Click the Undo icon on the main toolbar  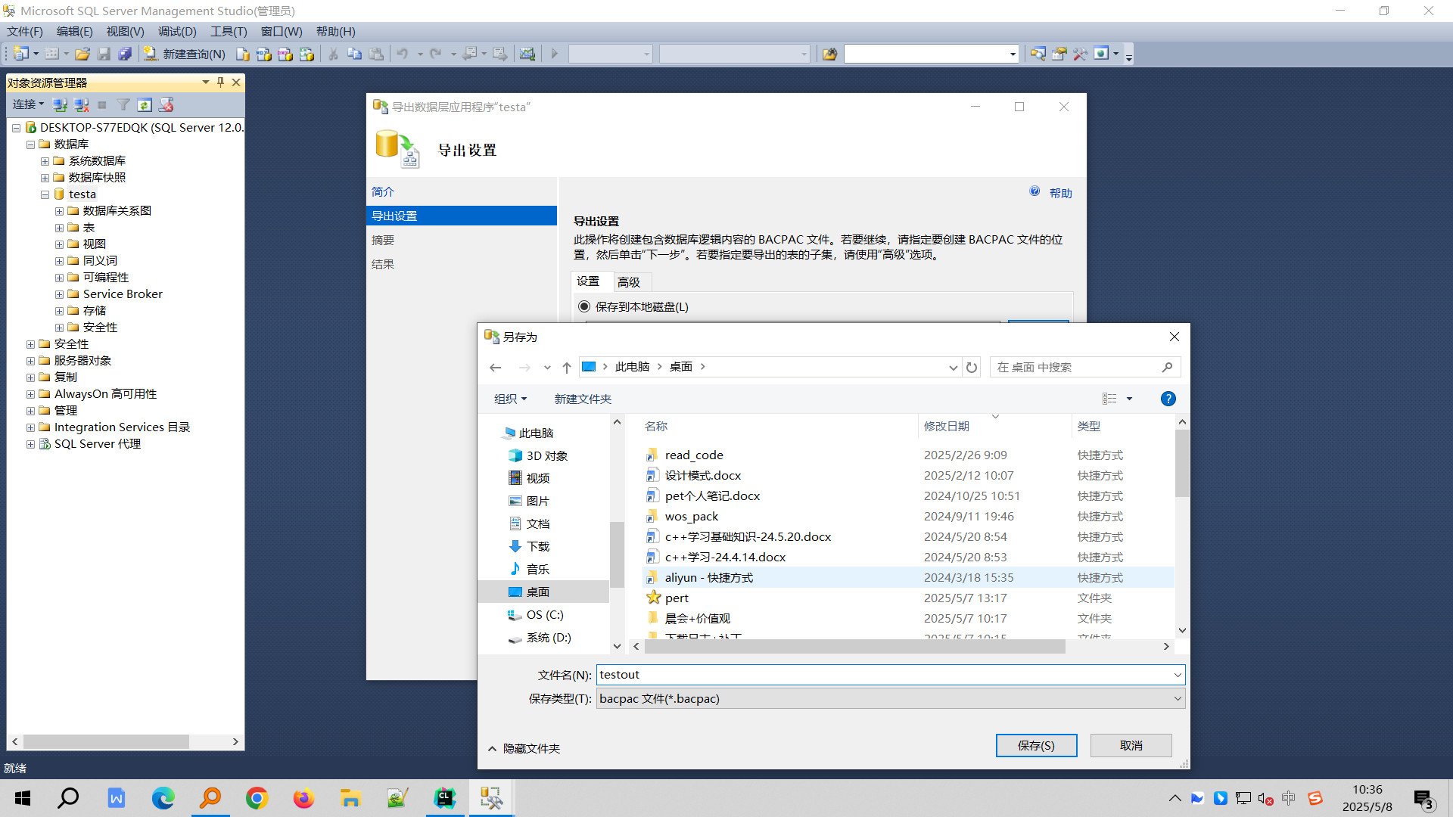point(403,54)
